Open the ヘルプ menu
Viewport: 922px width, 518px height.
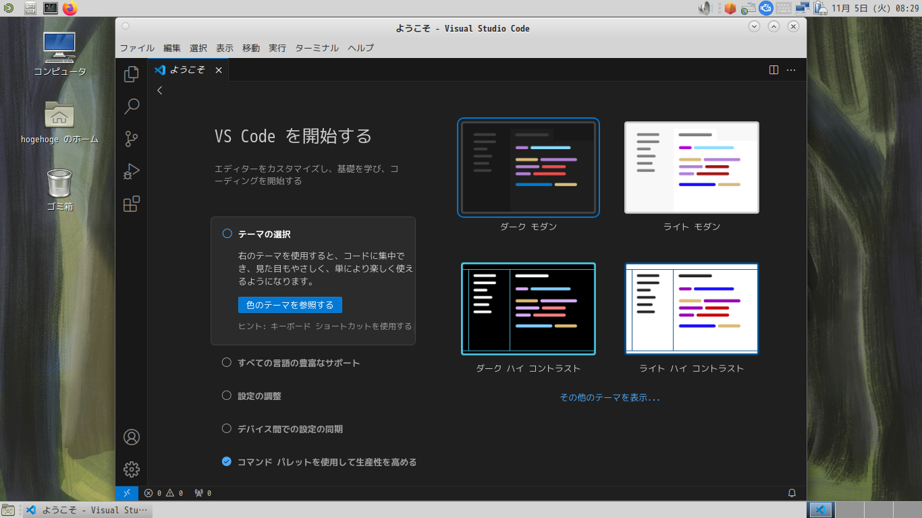(361, 48)
